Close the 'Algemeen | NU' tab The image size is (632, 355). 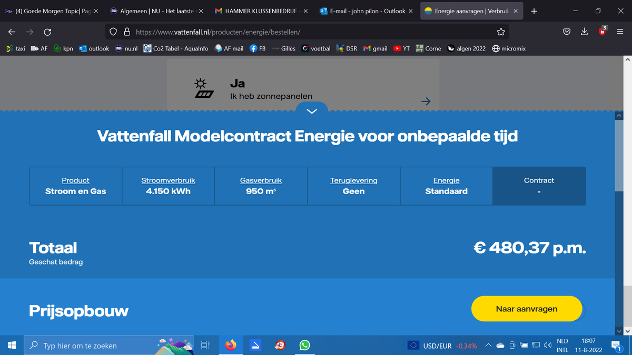click(200, 11)
